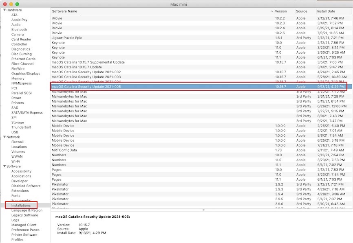Select PCI in the sidebar
The image size is (353, 243).
tap(14, 88)
